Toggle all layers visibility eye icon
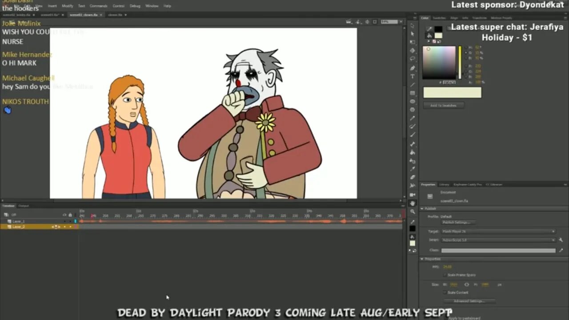The height and width of the screenshot is (320, 569). [x=65, y=215]
